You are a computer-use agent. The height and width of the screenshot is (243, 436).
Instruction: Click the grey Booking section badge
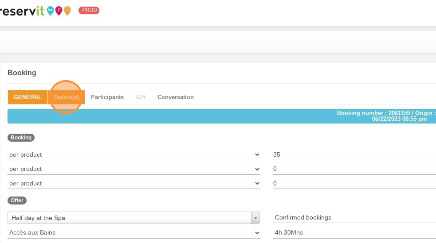point(21,138)
